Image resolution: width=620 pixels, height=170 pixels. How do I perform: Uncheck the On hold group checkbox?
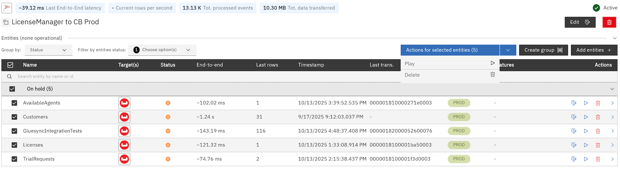(12, 89)
